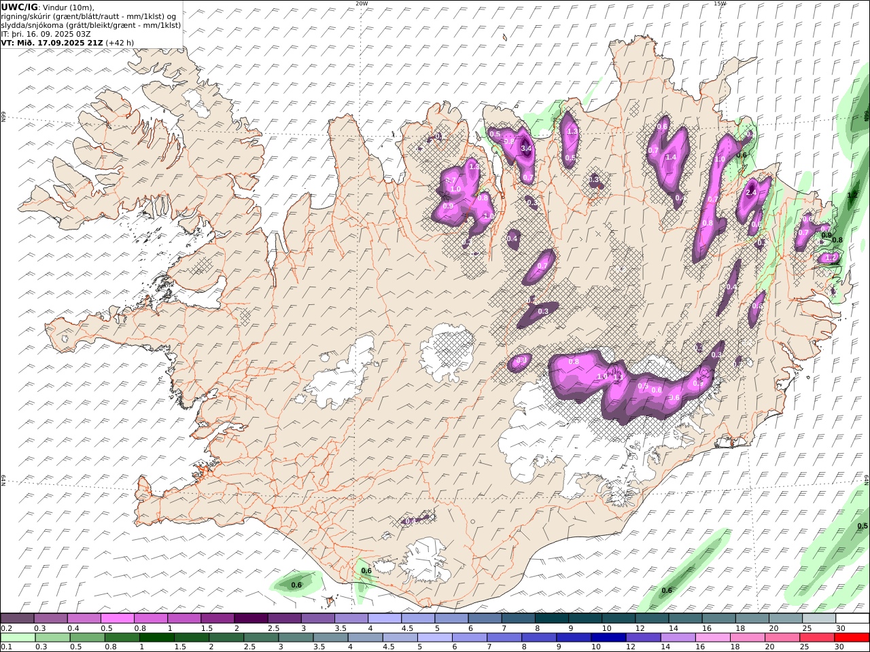Click the 'UWC/IG: Vindur (10m),' title line

[x=48, y=7]
